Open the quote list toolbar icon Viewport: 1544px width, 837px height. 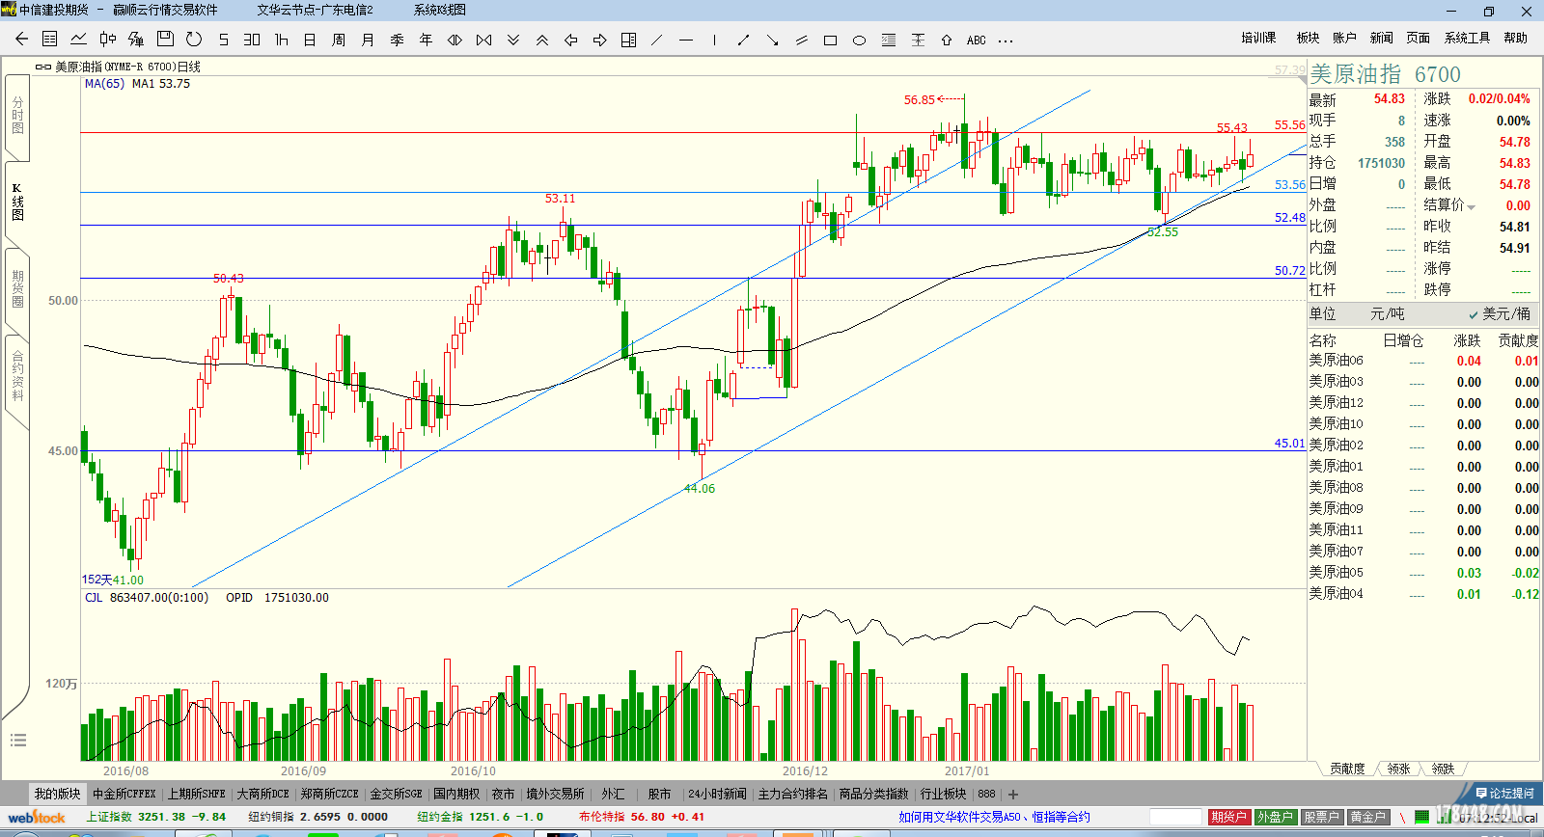50,40
